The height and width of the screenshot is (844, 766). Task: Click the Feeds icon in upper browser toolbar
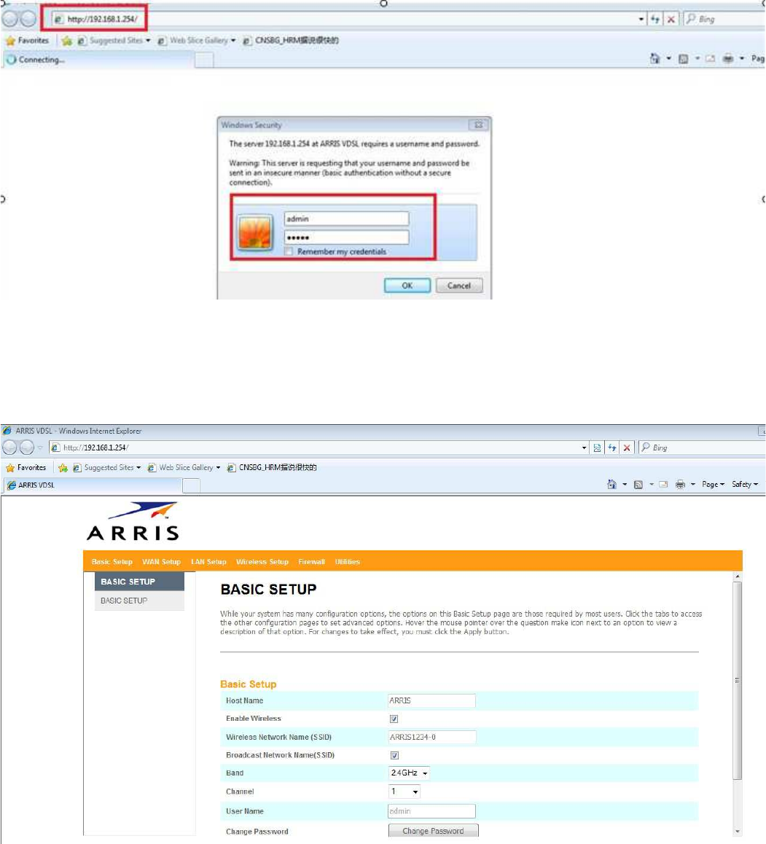point(683,58)
